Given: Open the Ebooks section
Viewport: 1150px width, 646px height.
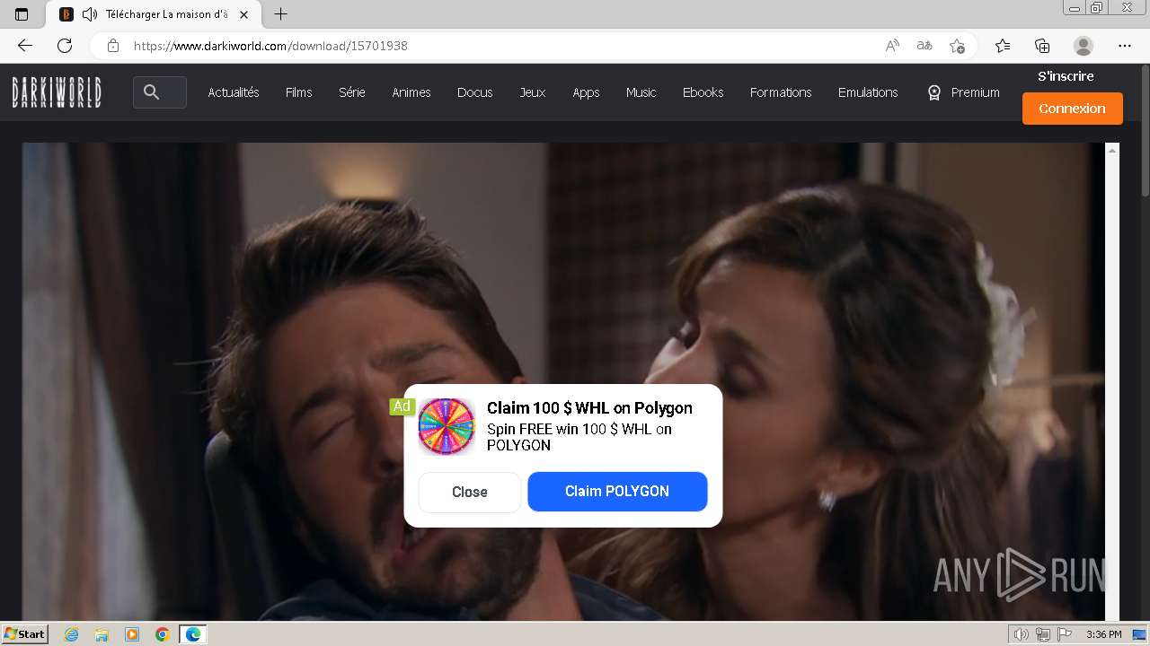Looking at the screenshot, I should click(x=703, y=92).
